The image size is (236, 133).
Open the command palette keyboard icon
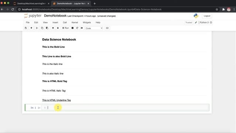(107, 28)
